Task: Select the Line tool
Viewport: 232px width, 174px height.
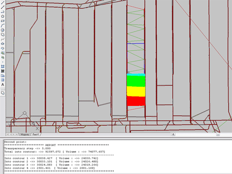Action: pyautogui.click(x=3, y=2)
